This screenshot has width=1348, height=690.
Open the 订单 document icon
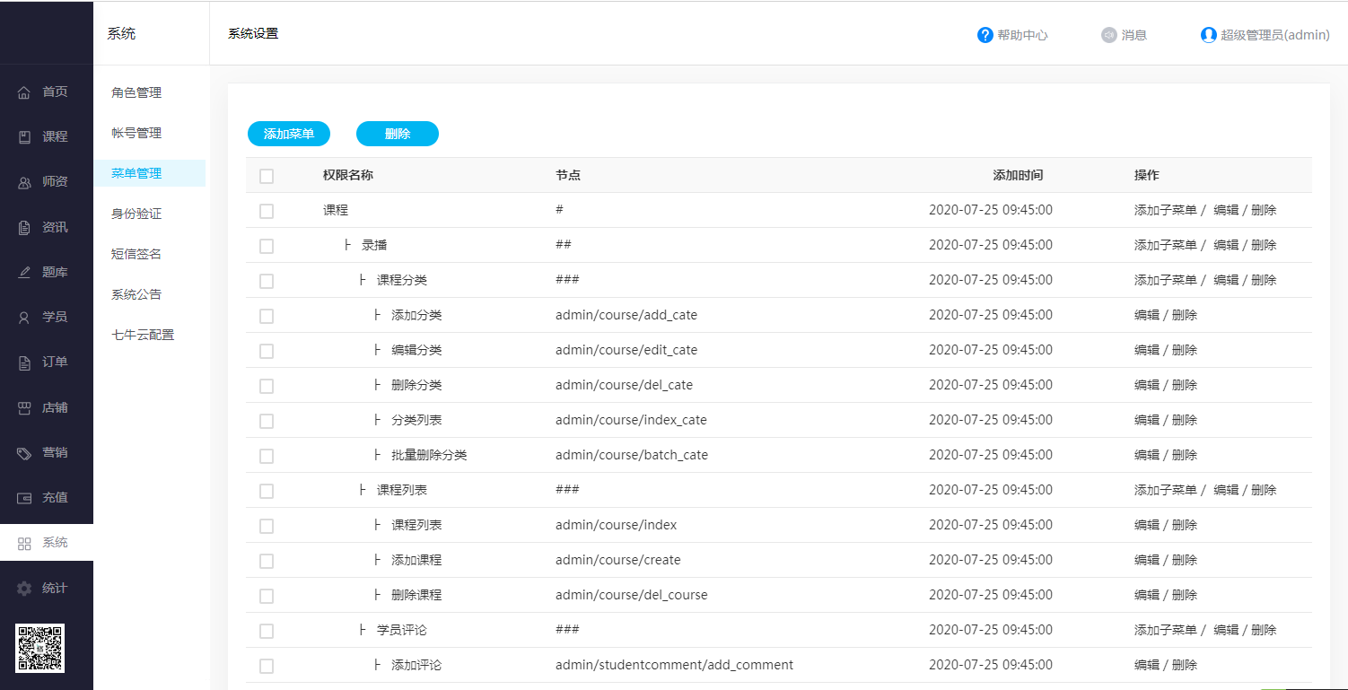pyautogui.click(x=24, y=362)
